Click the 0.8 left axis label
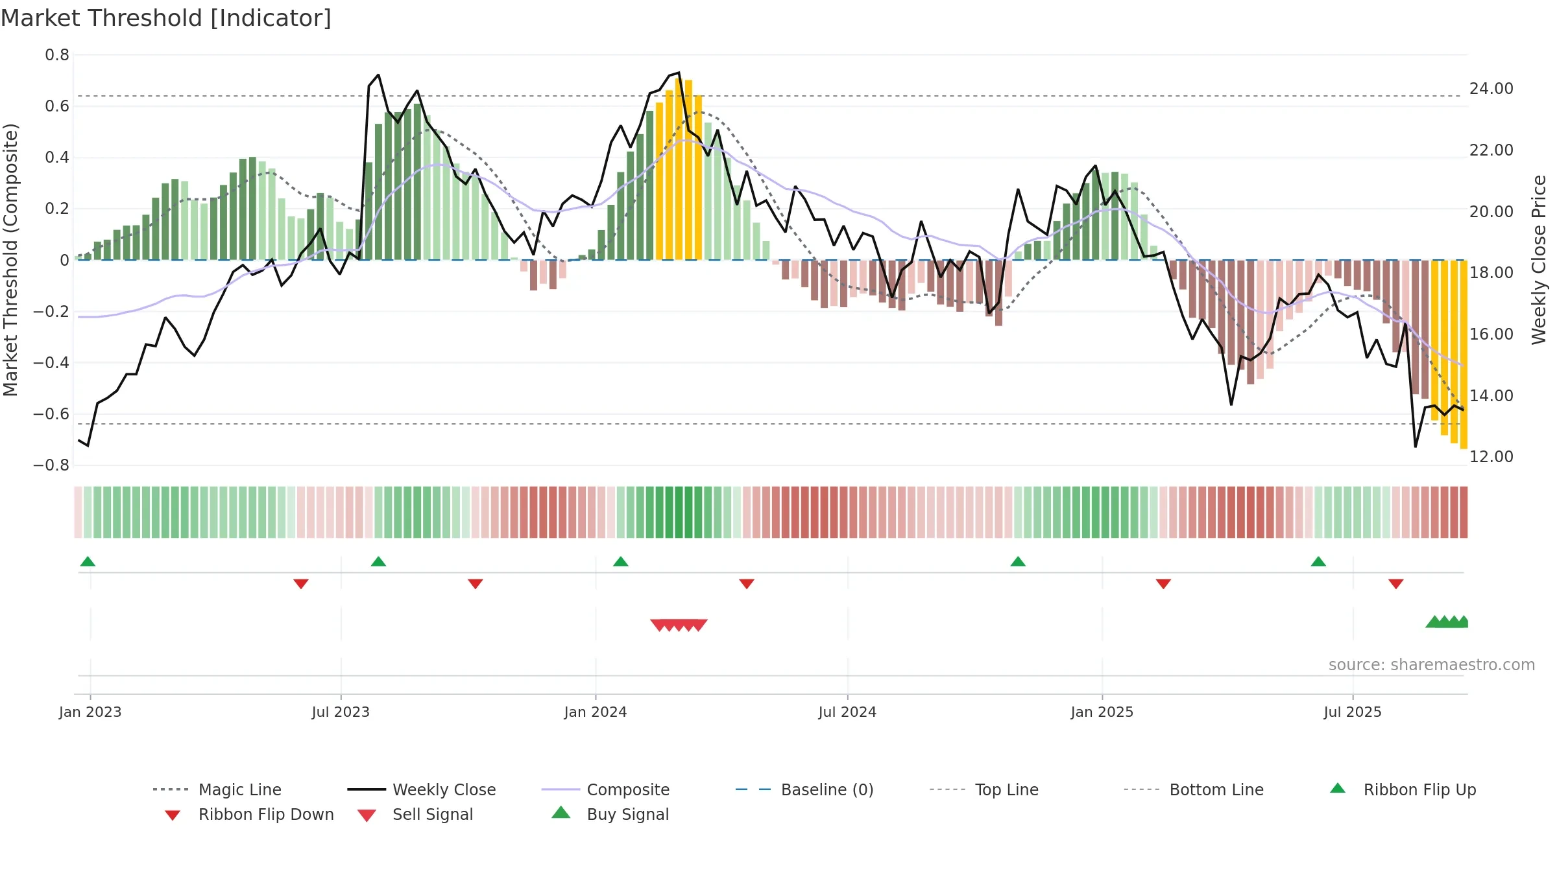The image size is (1557, 875). pos(57,55)
